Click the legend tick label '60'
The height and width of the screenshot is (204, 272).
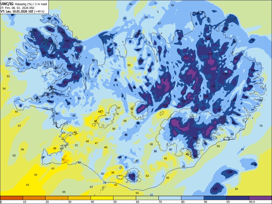click(x=138, y=202)
